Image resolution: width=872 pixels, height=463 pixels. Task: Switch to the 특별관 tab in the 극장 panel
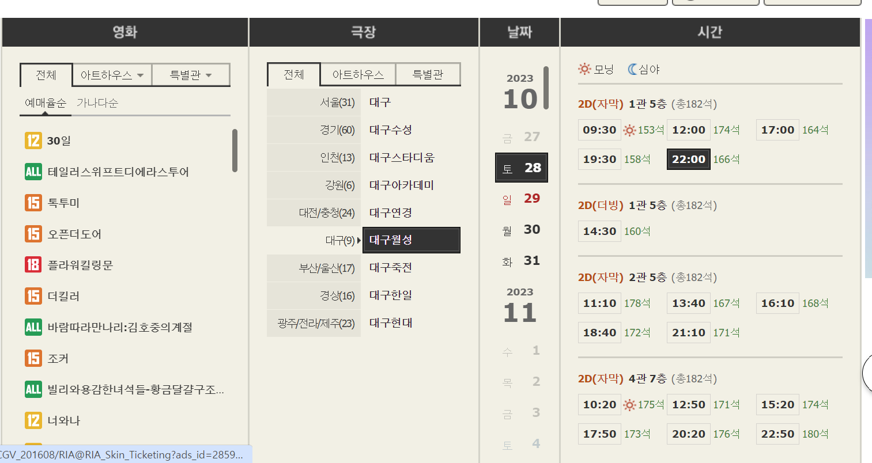point(428,75)
